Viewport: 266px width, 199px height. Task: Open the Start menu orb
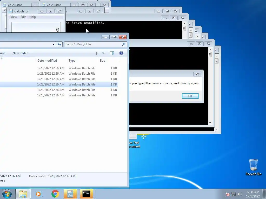tap(7, 194)
